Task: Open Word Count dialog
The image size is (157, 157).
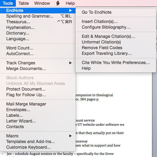Action: pyautogui.click(x=38, y=48)
